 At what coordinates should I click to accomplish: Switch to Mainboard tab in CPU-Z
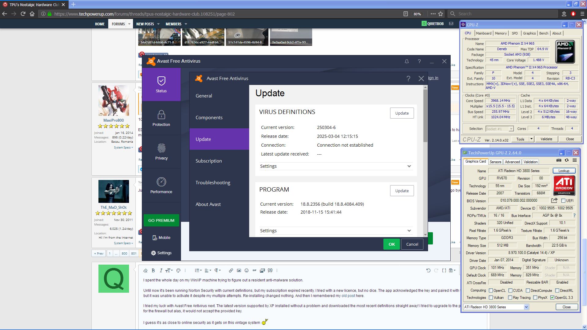(x=484, y=33)
